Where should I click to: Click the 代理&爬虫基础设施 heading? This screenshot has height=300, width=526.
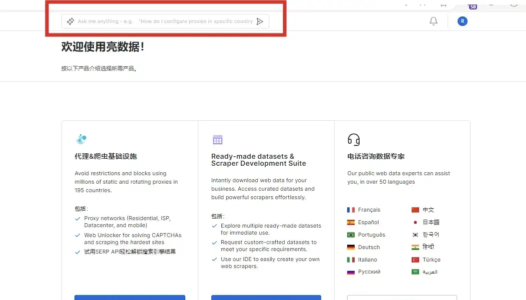click(x=106, y=156)
